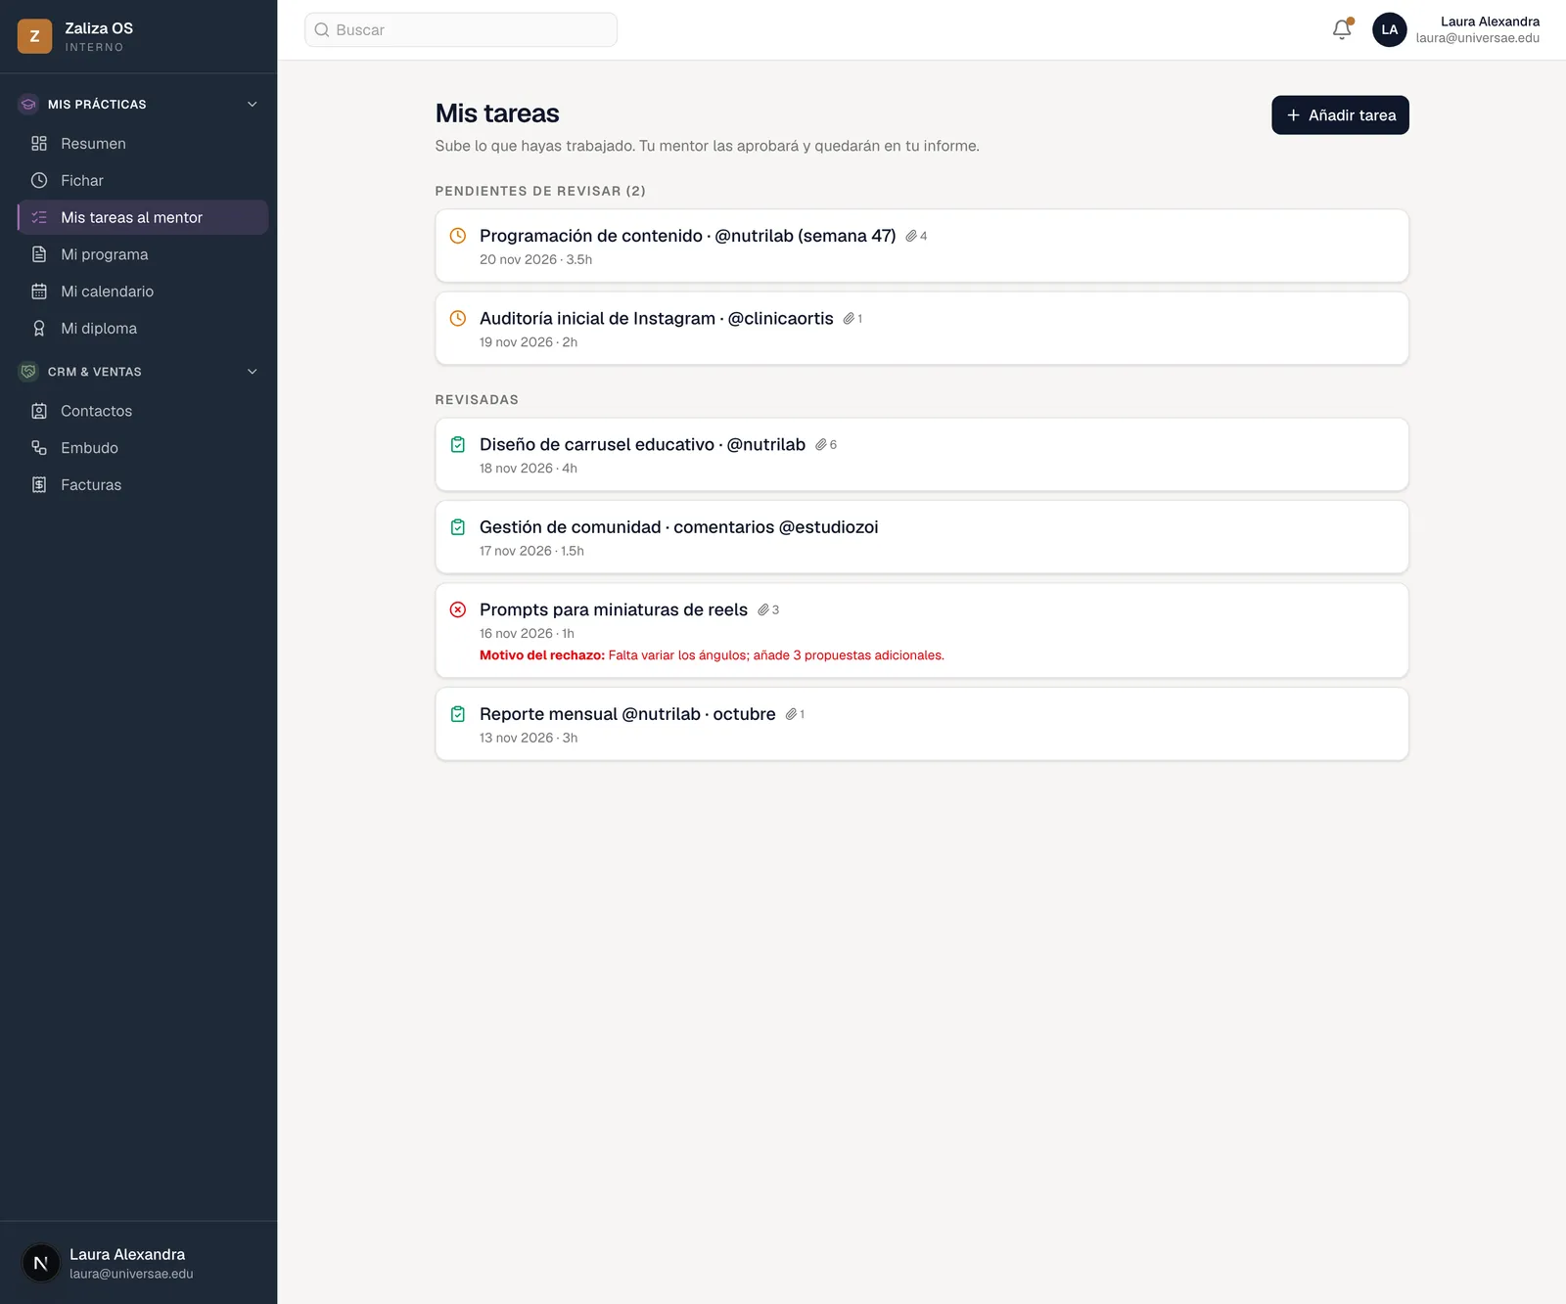Click the Motivo del rechazo message text

712,655
